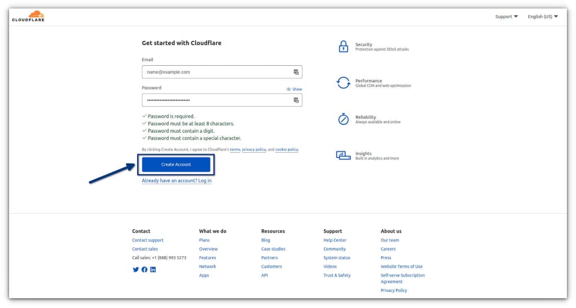
Task: Click the Reliability stopwatch icon
Action: tap(343, 119)
